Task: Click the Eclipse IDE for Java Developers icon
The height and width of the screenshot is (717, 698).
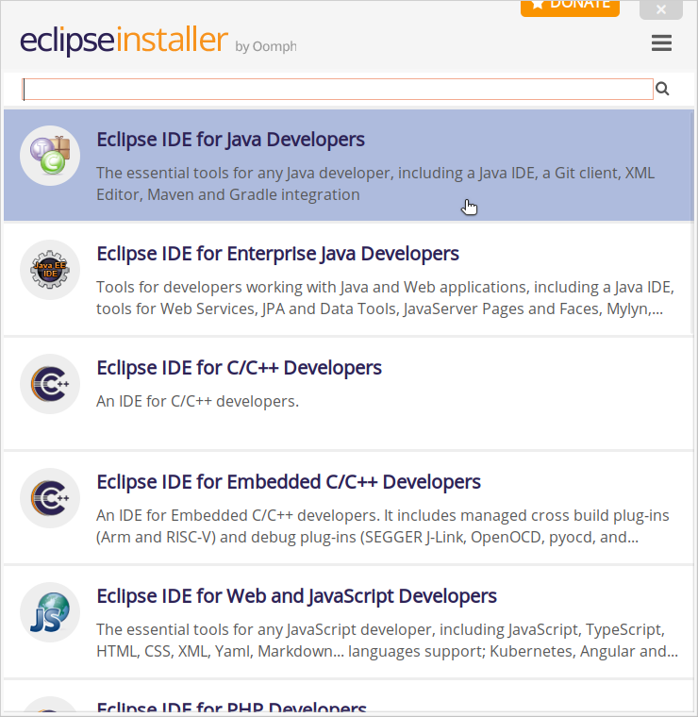Action: point(49,156)
